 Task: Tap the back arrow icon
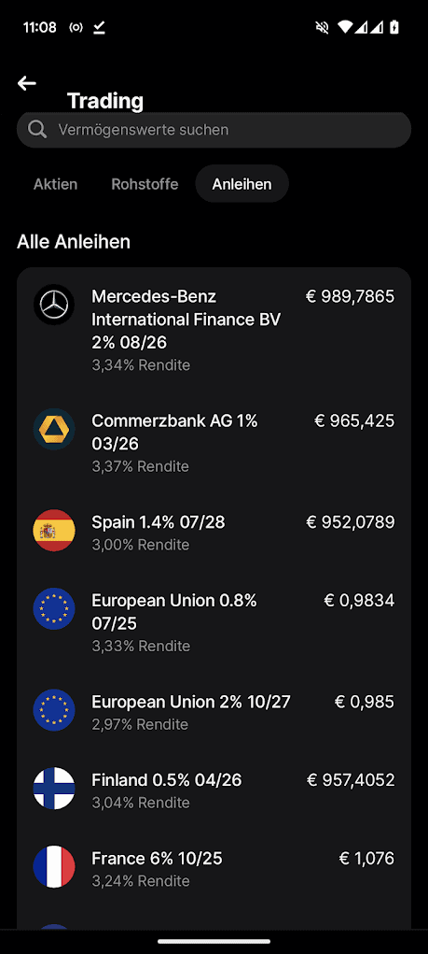tap(27, 83)
